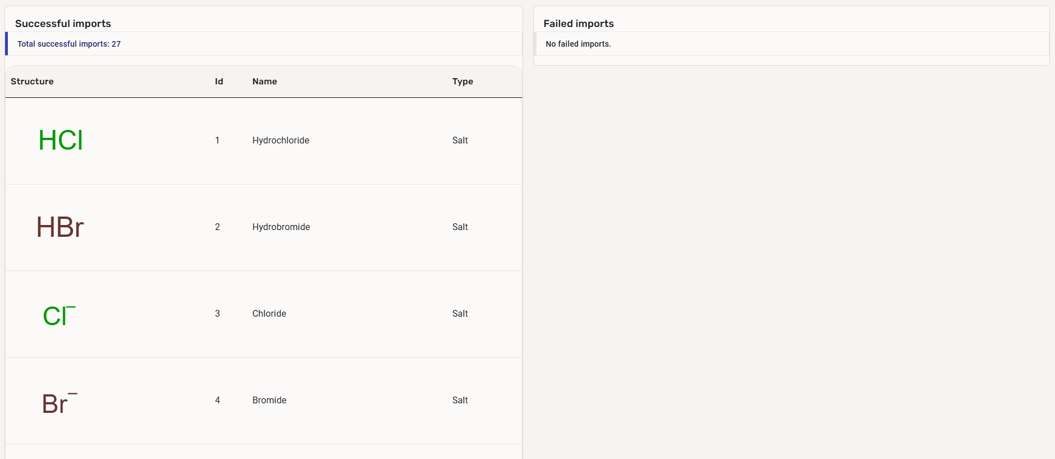Select the bromide ion structure image

click(x=59, y=403)
